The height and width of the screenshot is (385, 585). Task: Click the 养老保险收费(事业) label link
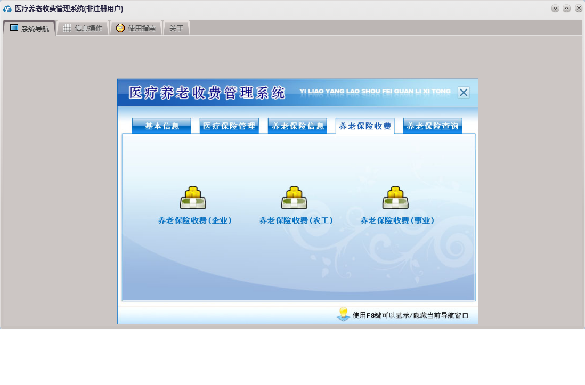397,220
